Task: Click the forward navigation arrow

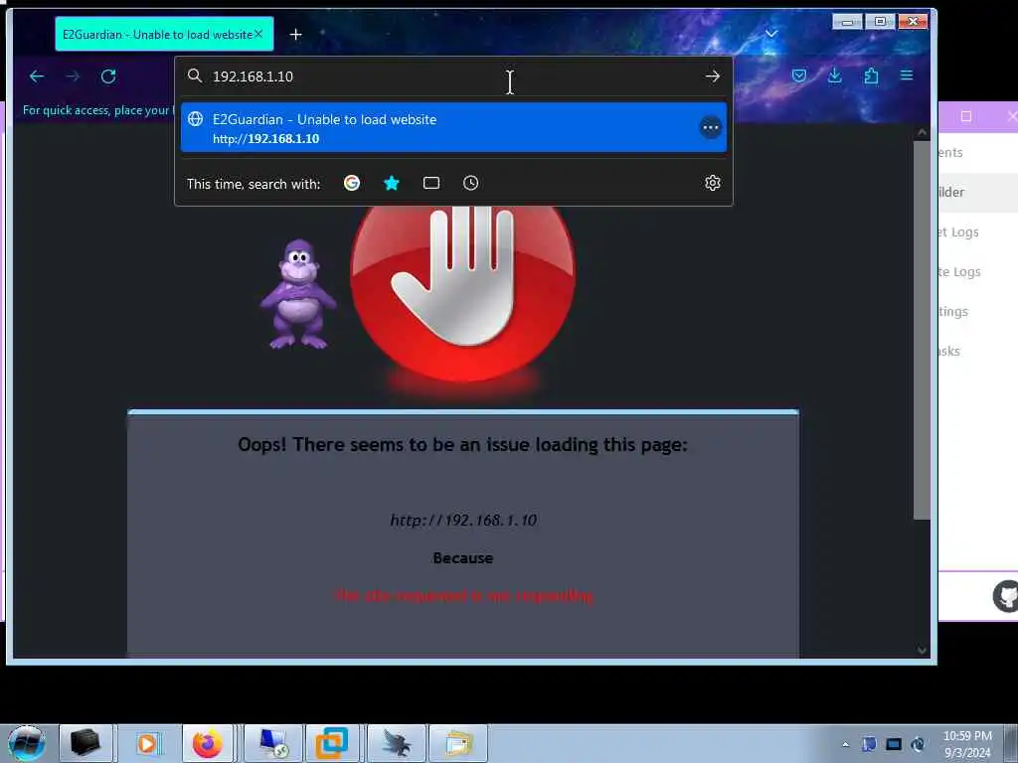Action: tap(73, 76)
